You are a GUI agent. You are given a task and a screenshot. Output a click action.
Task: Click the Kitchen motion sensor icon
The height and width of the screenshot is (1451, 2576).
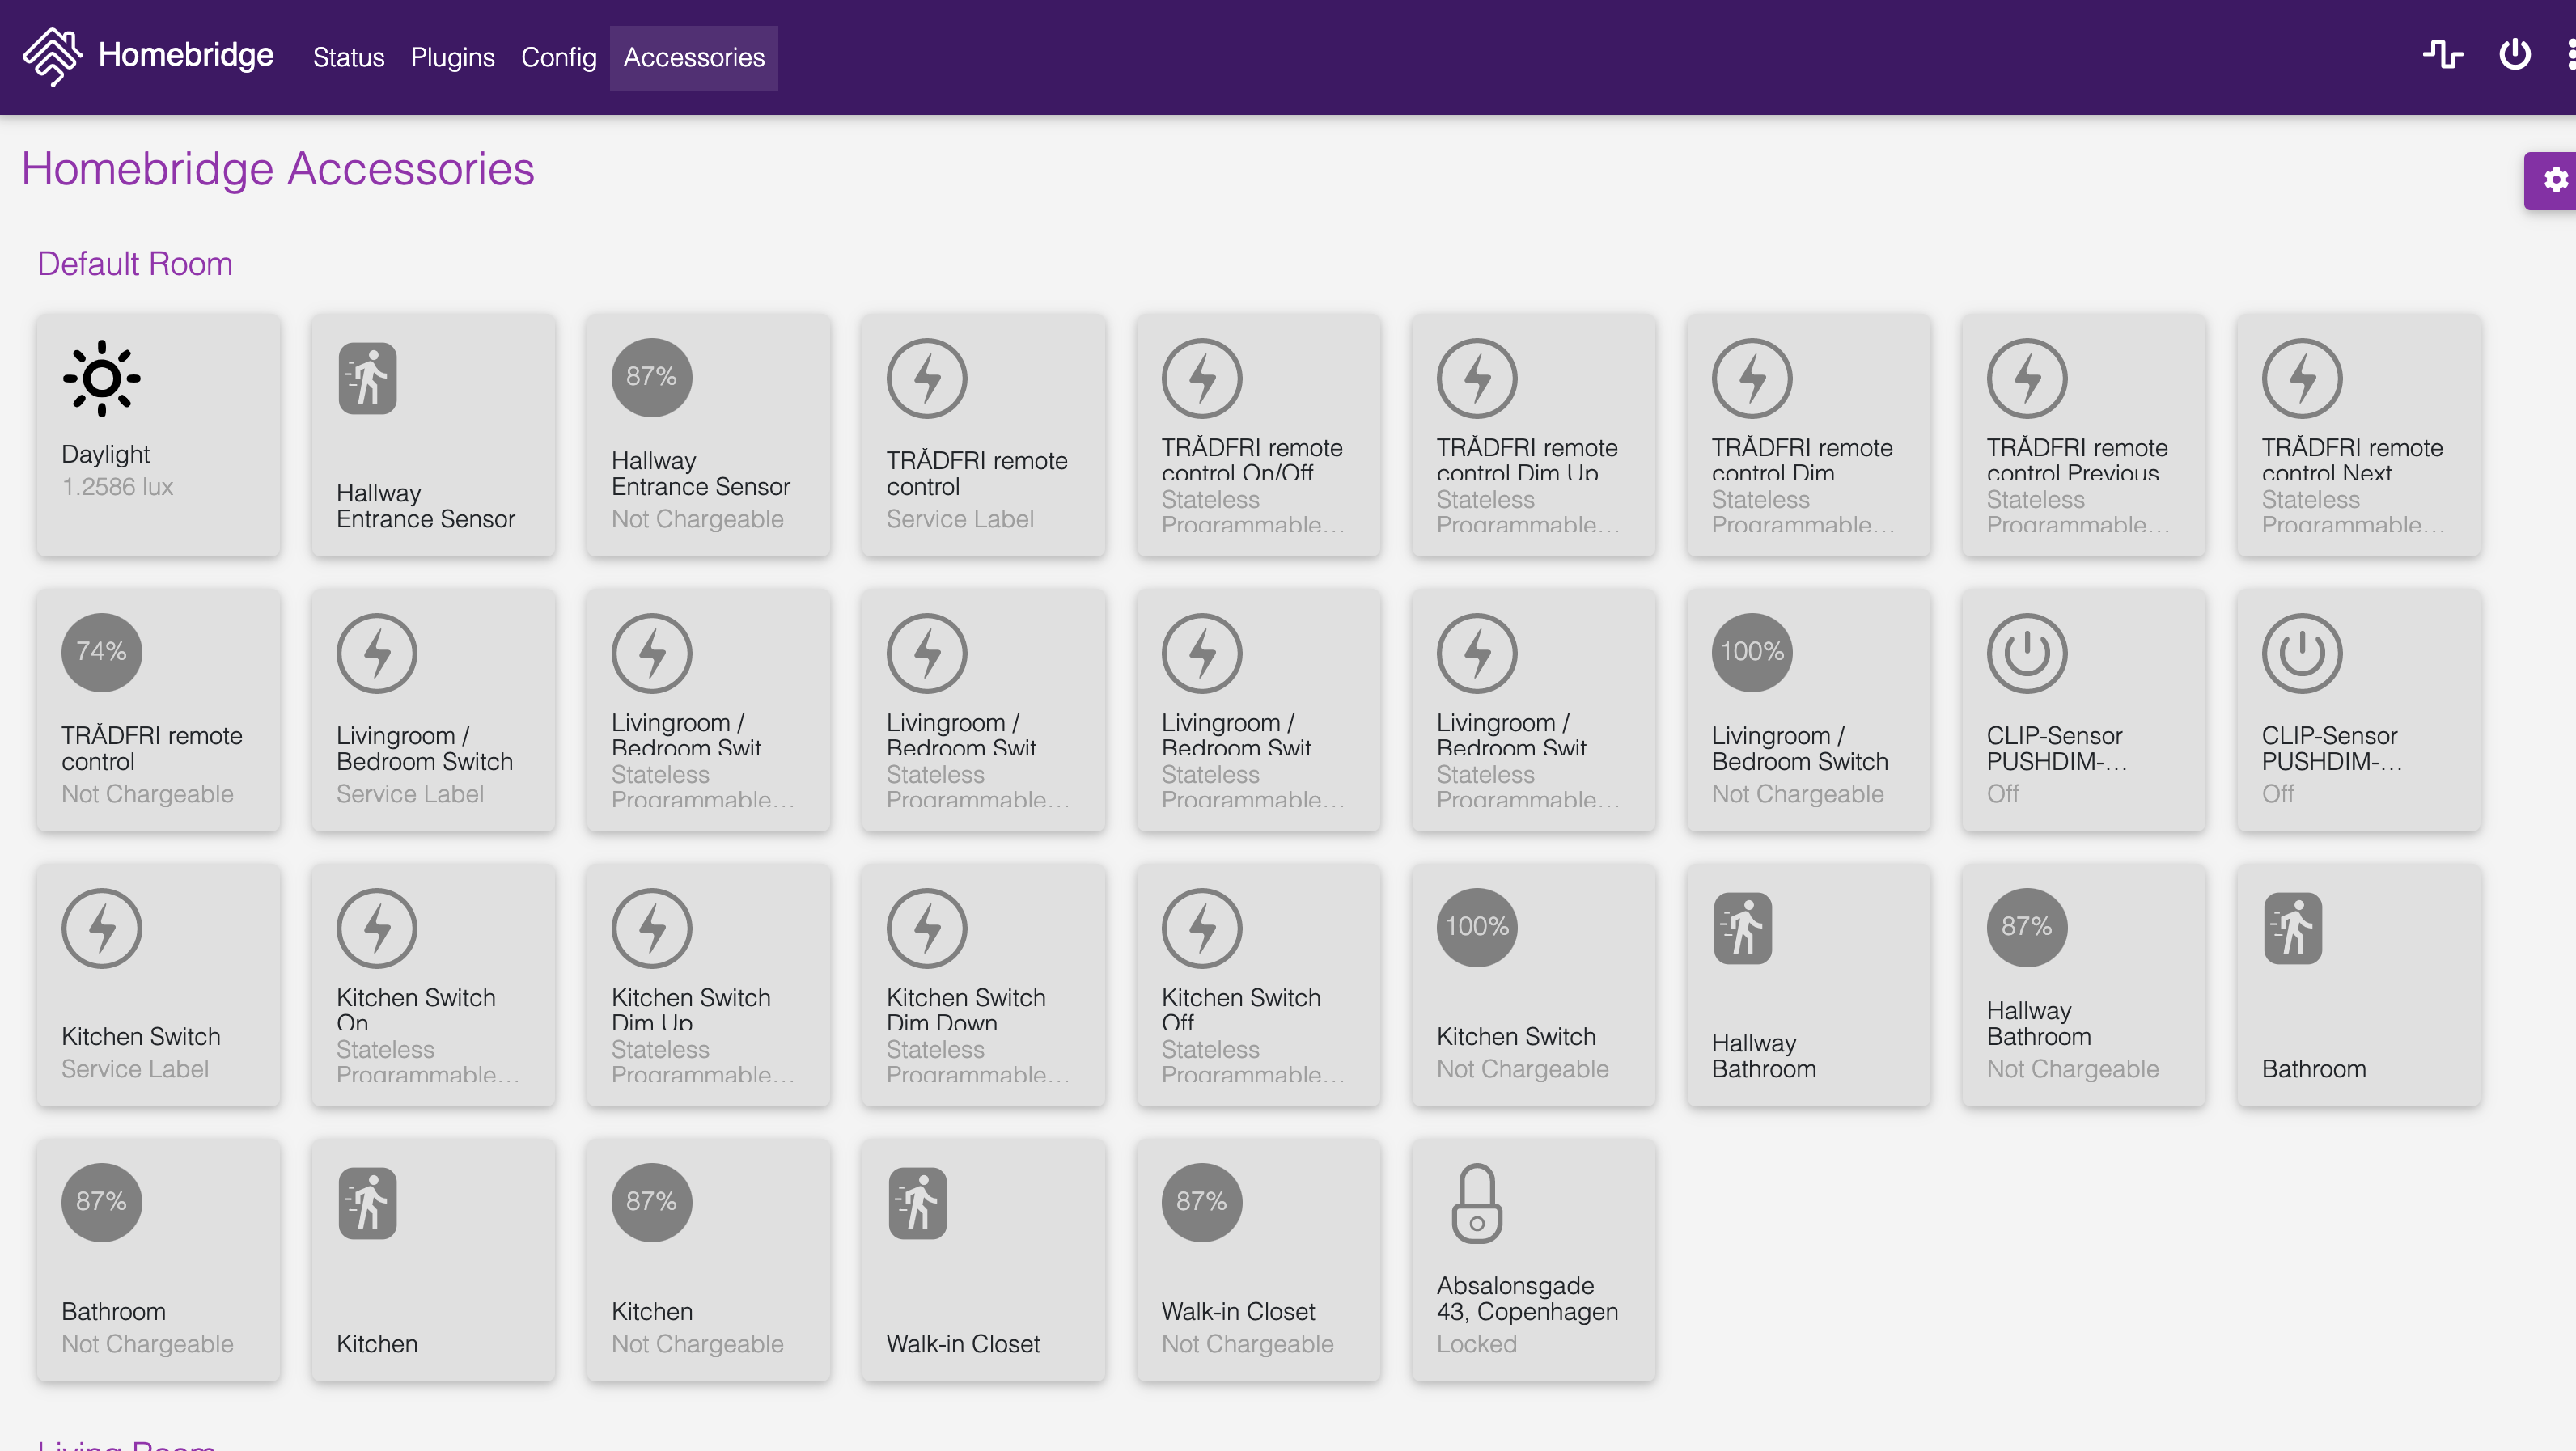(367, 1202)
